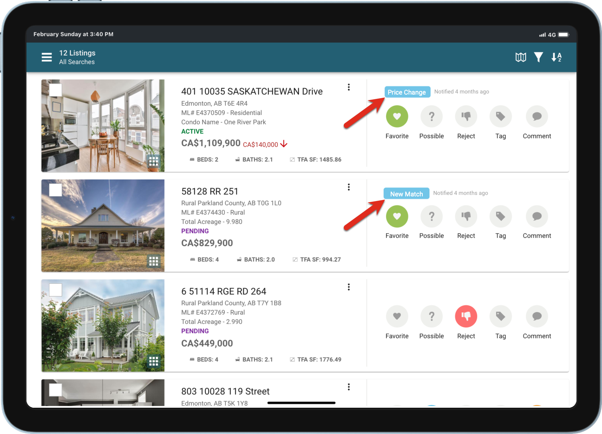View the Saskatchewan Drive kitchen photo
The width and height of the screenshot is (602, 434).
point(103,125)
